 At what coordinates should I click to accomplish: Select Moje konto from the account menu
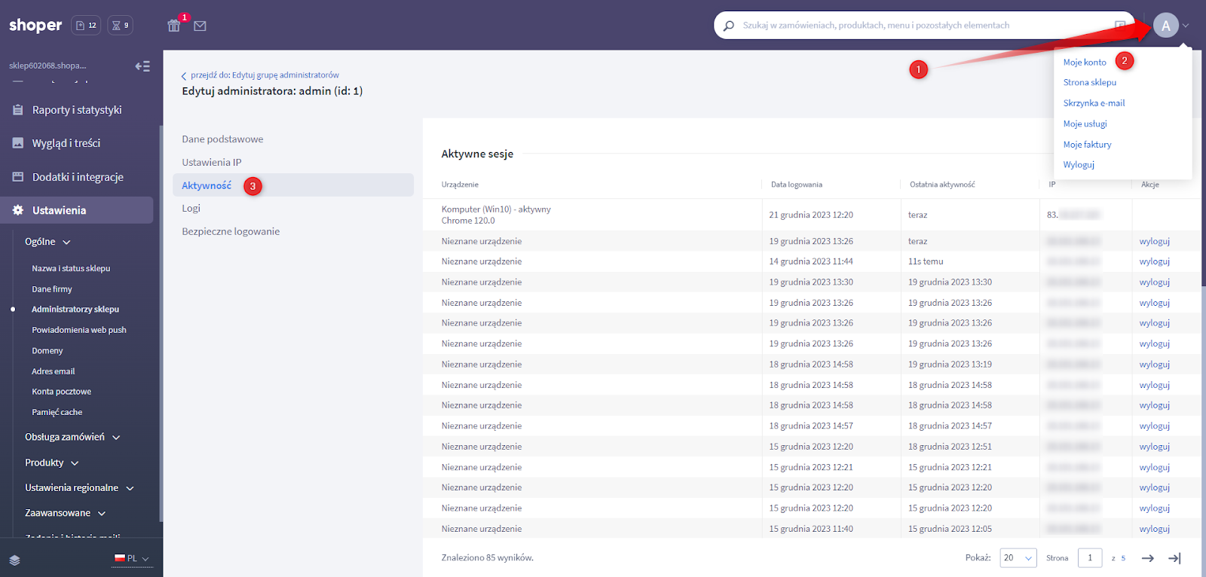pyautogui.click(x=1085, y=63)
